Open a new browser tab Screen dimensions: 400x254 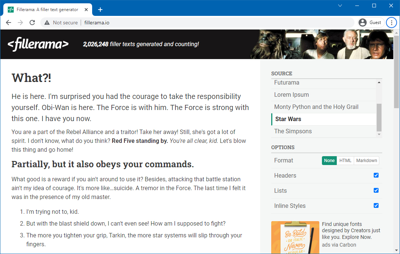[x=100, y=10]
